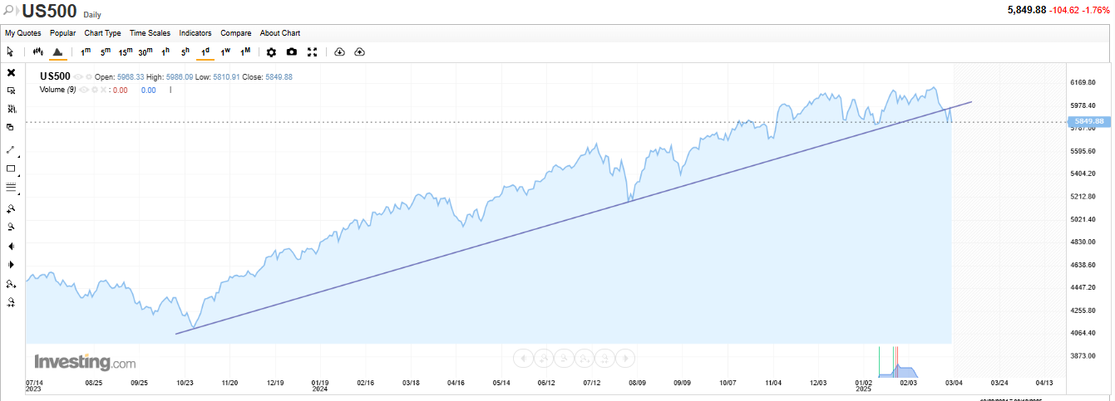Switch to the 1 week timeframe
1115x401 pixels.
tap(225, 51)
